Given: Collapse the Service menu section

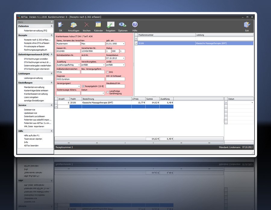Looking at the screenshot, I should (x=51, y=105).
